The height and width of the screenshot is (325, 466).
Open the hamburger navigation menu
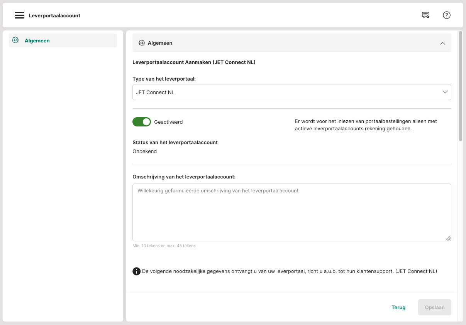click(20, 15)
